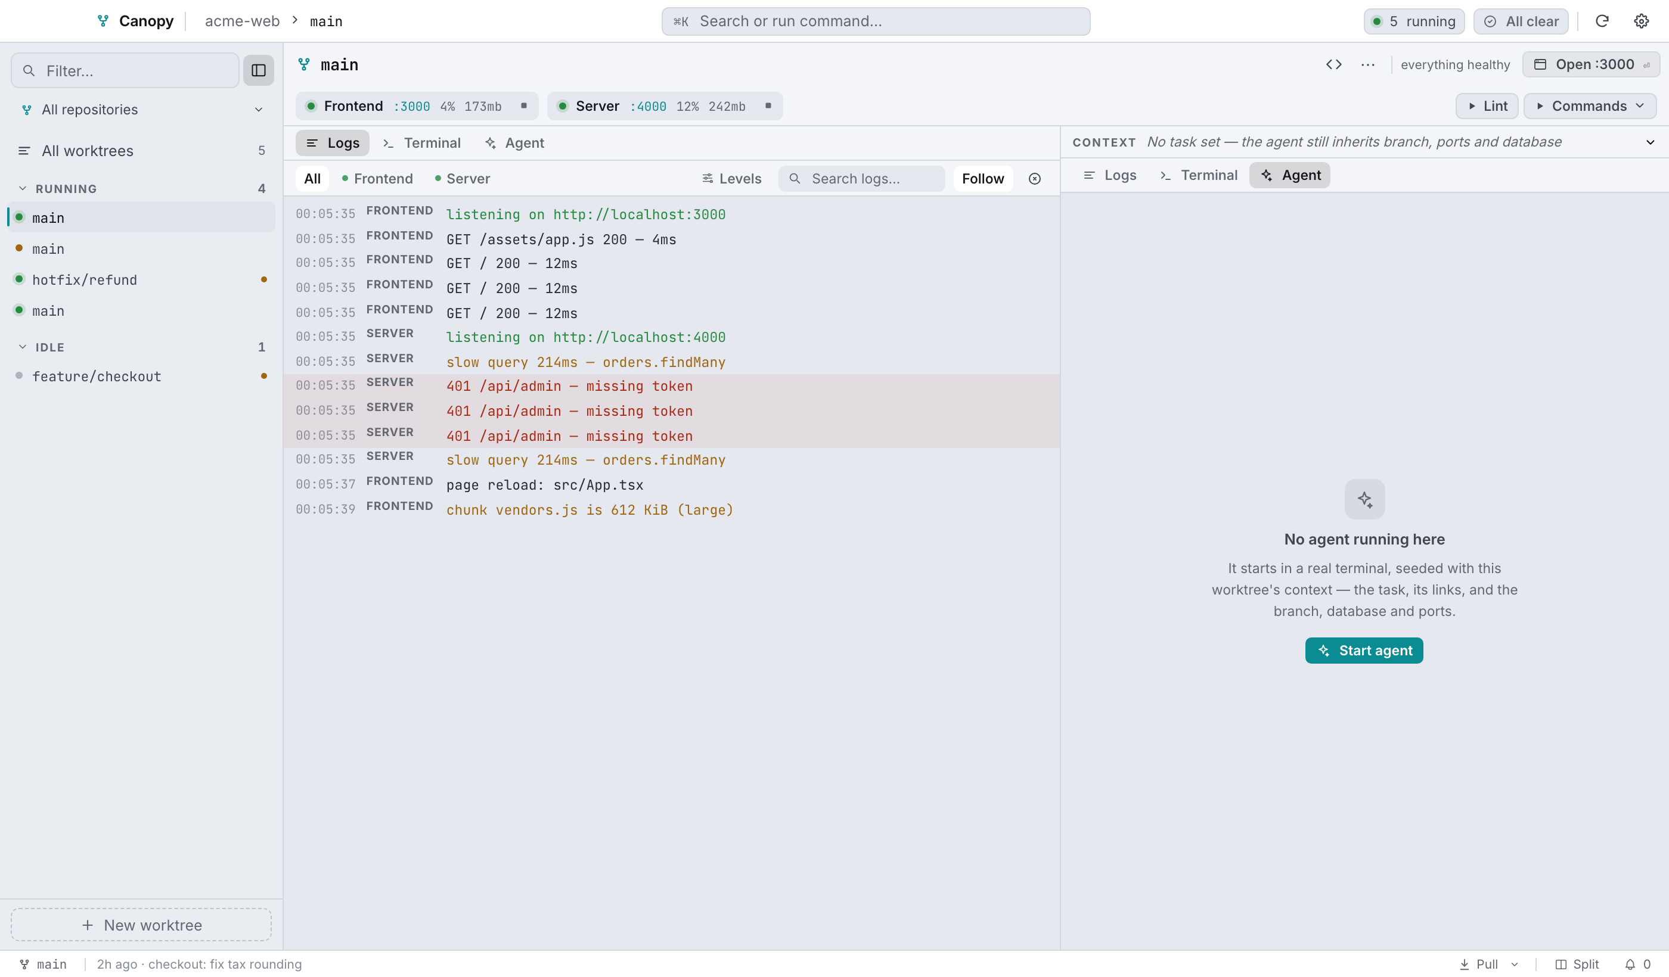Select hotfix/refund worktree
The width and height of the screenshot is (1669, 977).
(141, 279)
